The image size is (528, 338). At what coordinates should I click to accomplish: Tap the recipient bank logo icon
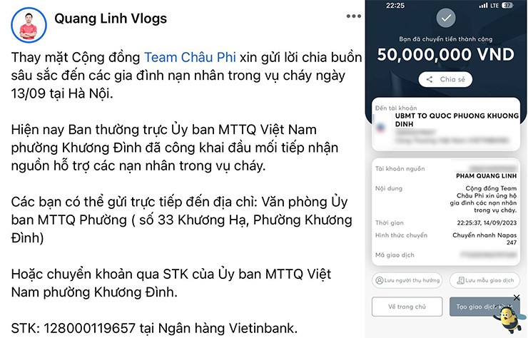(x=381, y=127)
